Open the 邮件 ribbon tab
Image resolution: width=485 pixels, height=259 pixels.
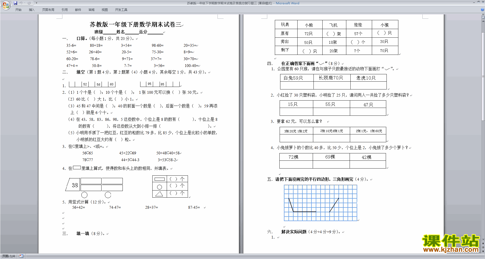pyautogui.click(x=78, y=10)
